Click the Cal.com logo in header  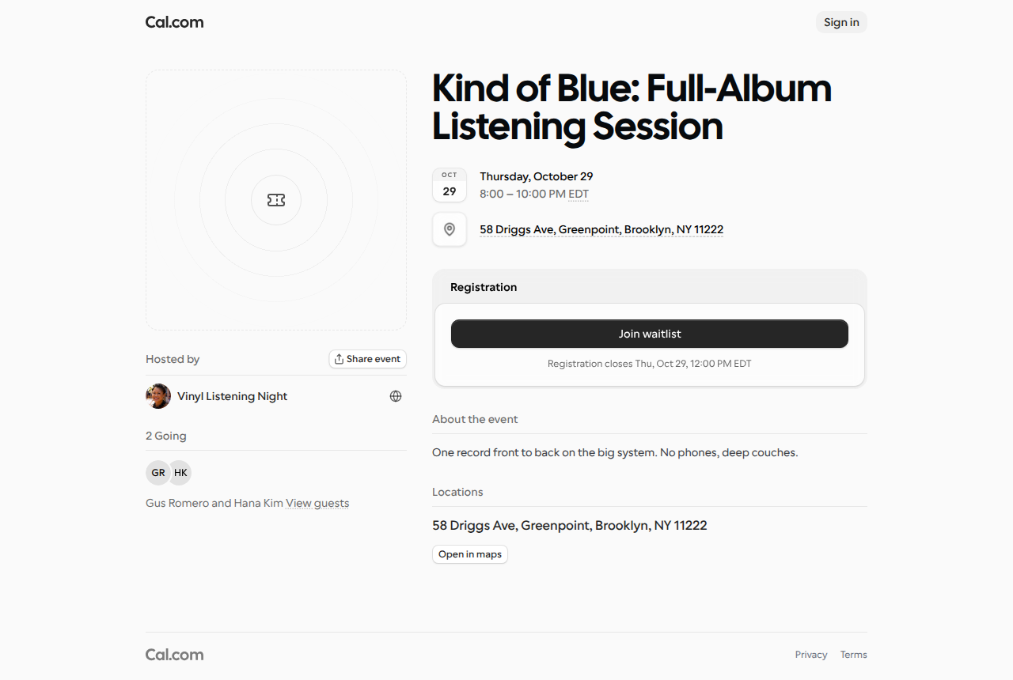click(175, 22)
